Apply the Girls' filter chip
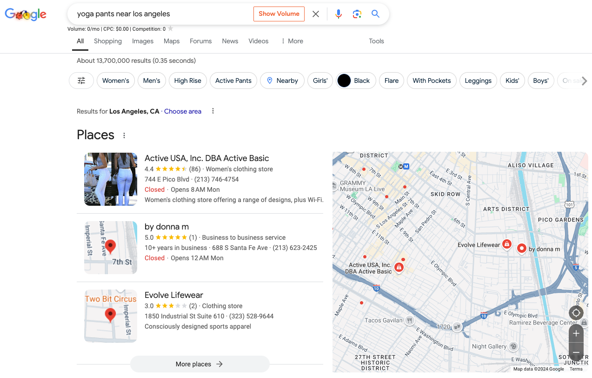 320,81
